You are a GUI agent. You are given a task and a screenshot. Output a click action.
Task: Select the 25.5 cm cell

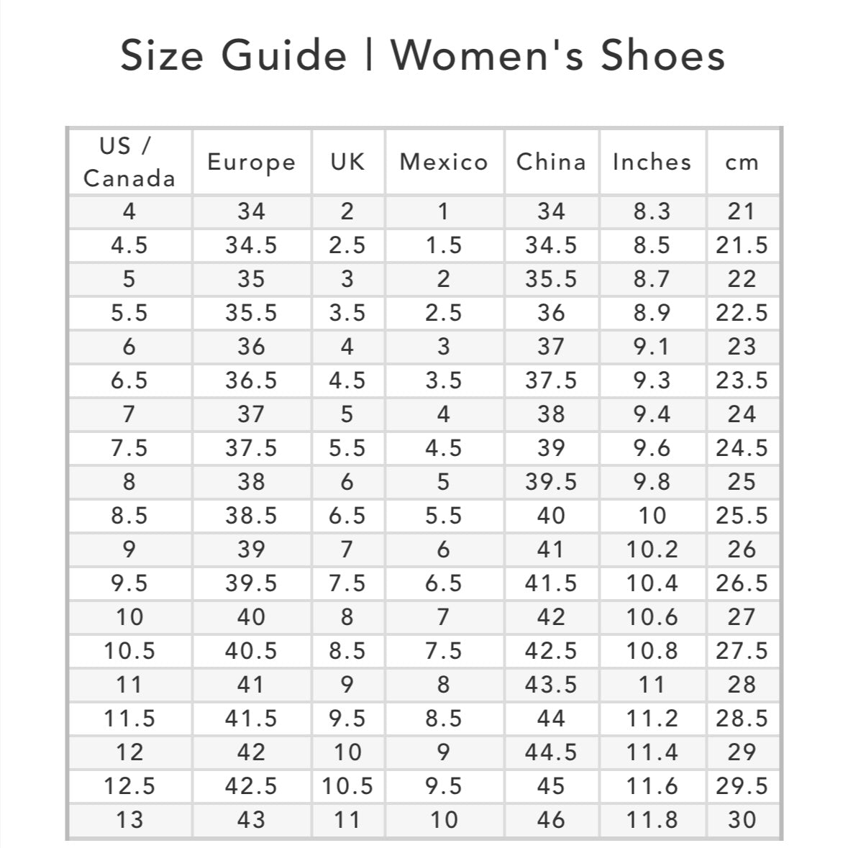pos(742,516)
